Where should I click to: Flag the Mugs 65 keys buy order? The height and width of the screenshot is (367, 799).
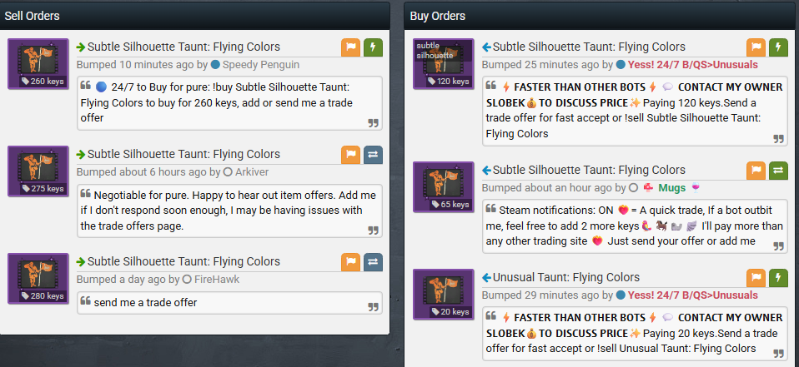[756, 171]
